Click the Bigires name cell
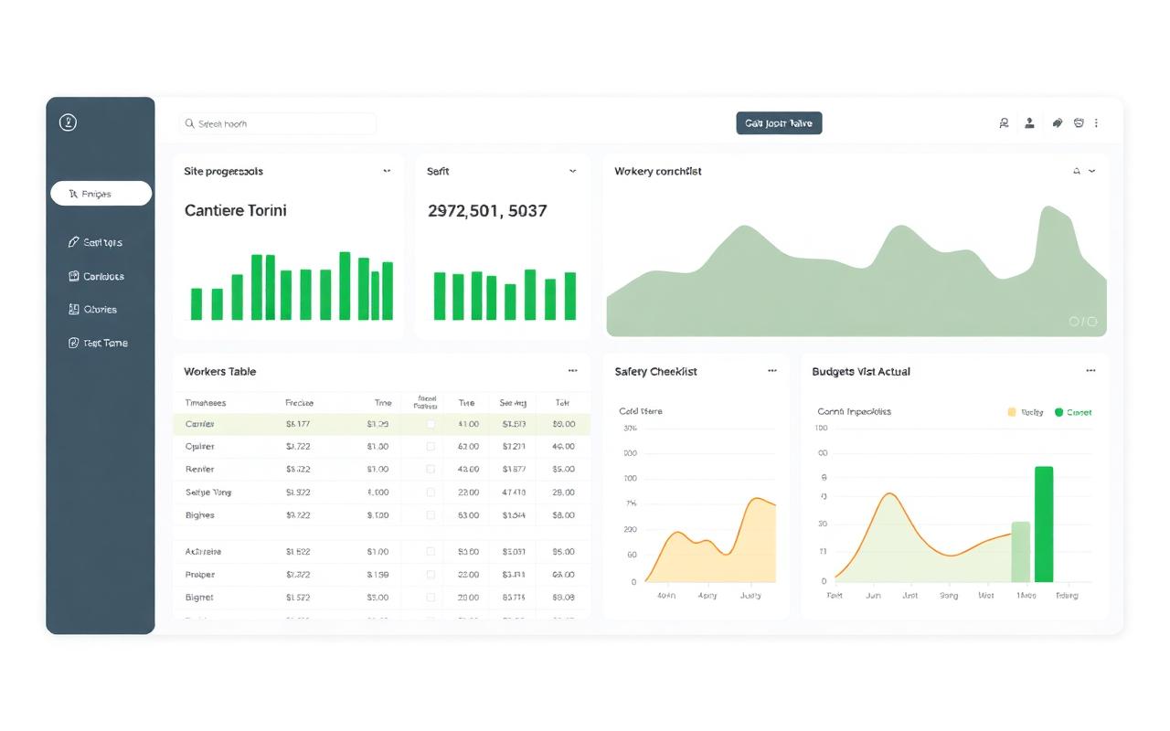This screenshot has height=731, width=1170. pyautogui.click(x=199, y=515)
